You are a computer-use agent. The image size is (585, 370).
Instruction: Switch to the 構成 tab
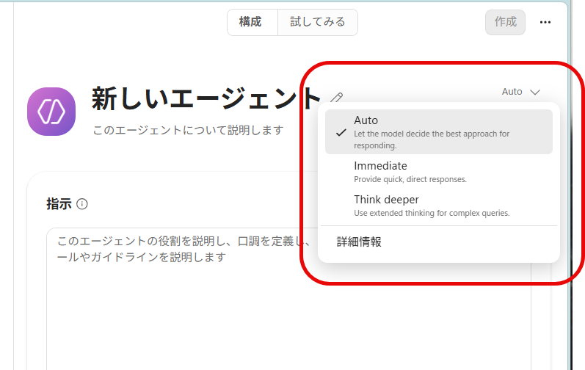252,22
